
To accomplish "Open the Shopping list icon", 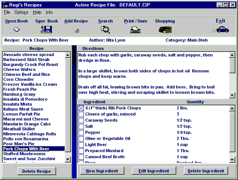I will 165,30.
